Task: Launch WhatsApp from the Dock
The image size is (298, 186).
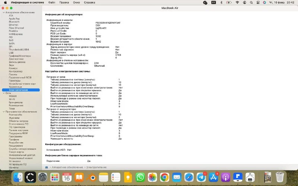Action: point(140,178)
